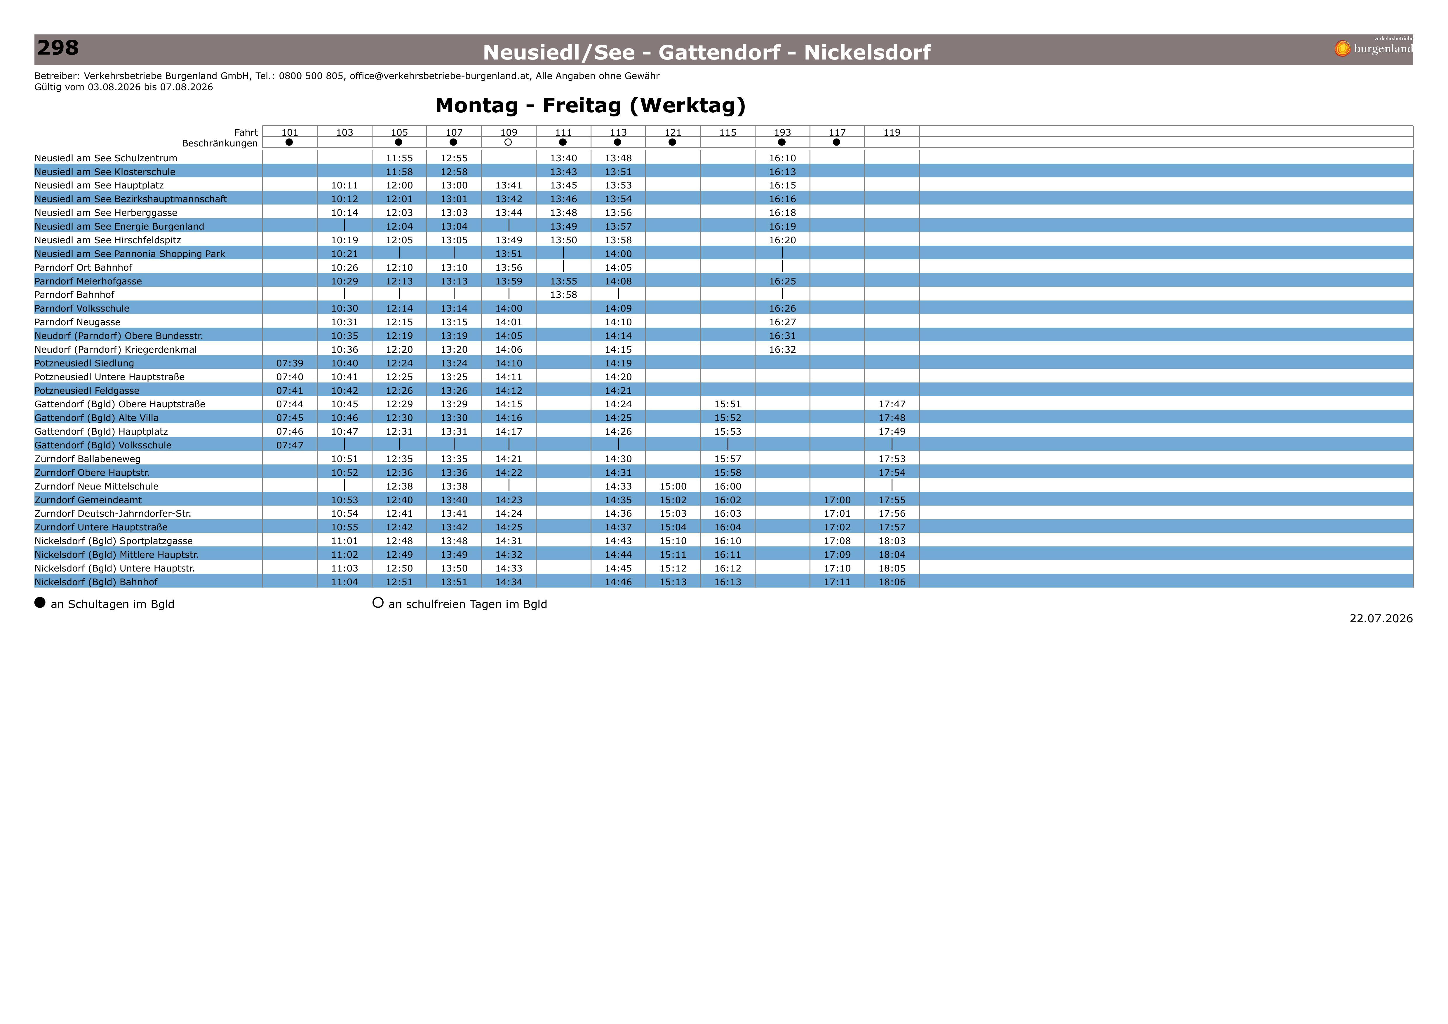The width and height of the screenshot is (1448, 1024).
Task: Click the print date 22.07.2026
Action: point(1381,618)
